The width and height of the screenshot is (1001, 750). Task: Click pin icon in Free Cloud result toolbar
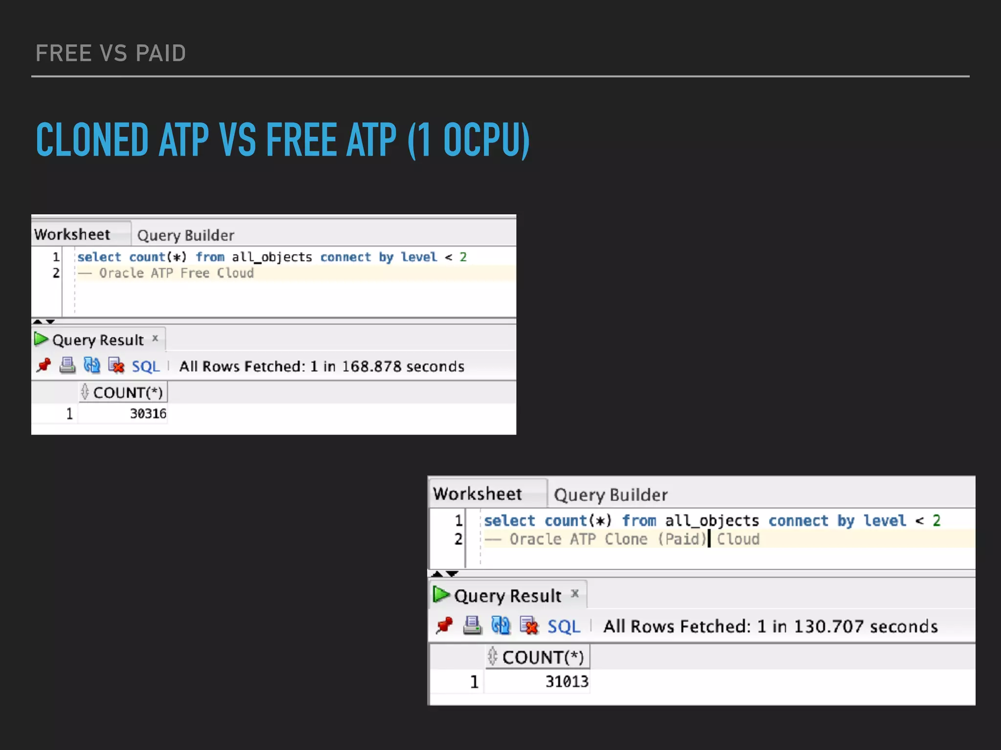click(x=44, y=365)
